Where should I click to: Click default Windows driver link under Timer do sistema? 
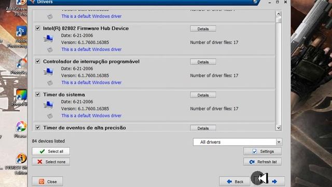(x=91, y=115)
